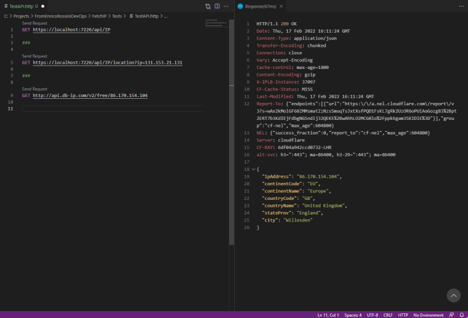Click the alt-svc header line
The image size is (468, 318).
pos(326,154)
